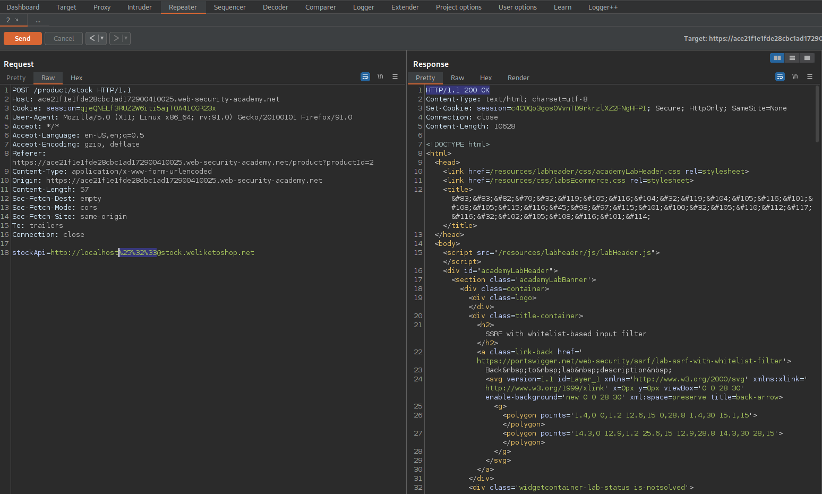Click widgetcontainer-lab-status div line

pos(581,487)
